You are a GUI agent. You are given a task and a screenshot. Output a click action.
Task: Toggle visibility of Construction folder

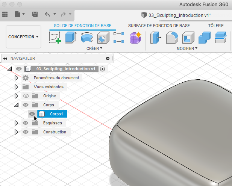tap(26, 132)
